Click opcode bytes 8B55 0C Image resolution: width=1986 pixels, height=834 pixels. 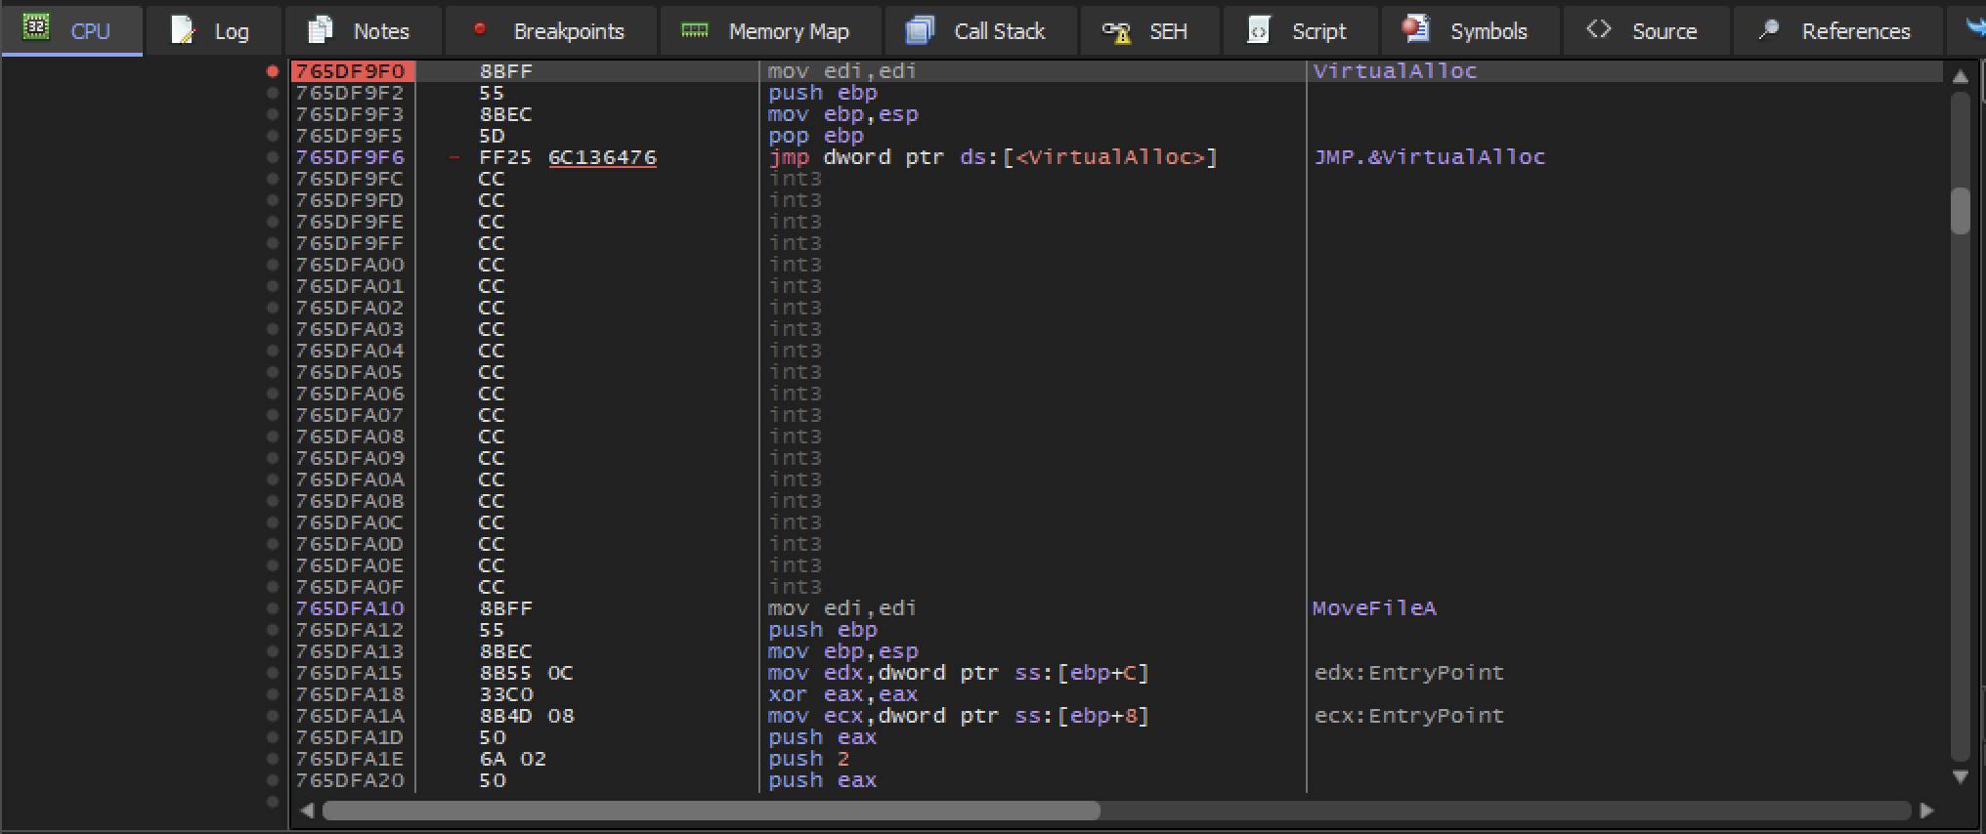tap(526, 673)
